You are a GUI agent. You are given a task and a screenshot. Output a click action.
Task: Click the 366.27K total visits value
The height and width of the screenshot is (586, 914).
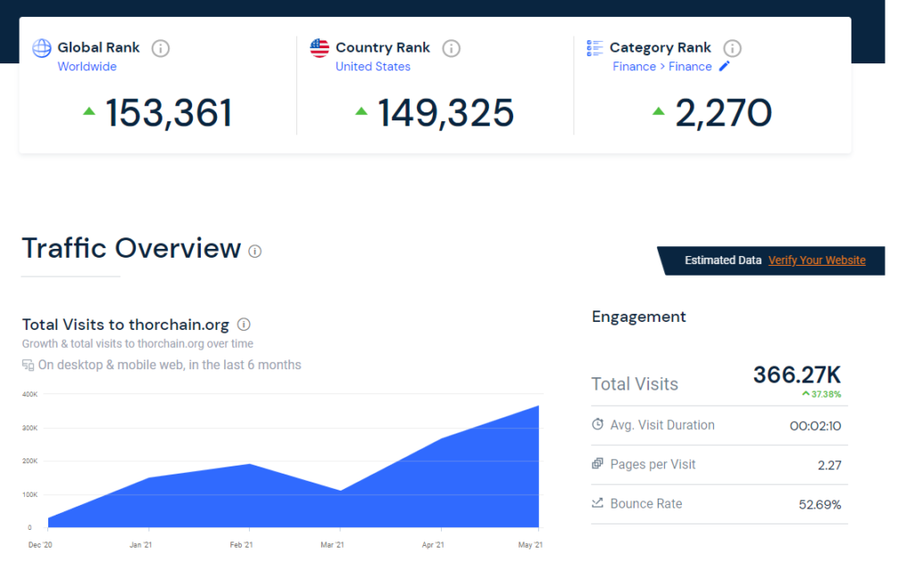point(796,375)
